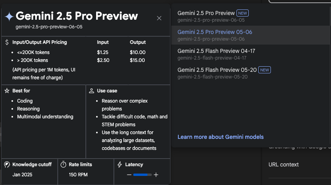Click the $2.50 input price
The width and height of the screenshot is (331, 185).
tap(103, 60)
